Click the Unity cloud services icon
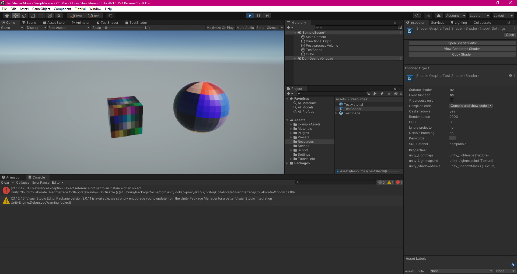The width and height of the screenshot is (517, 274). pos(438,15)
